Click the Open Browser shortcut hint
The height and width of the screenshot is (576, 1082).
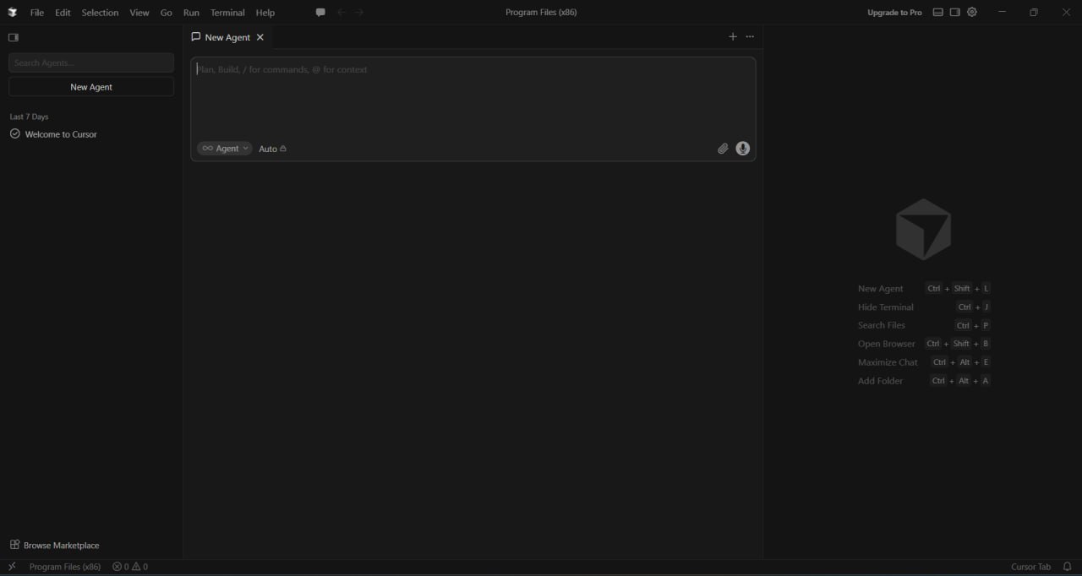pos(924,344)
